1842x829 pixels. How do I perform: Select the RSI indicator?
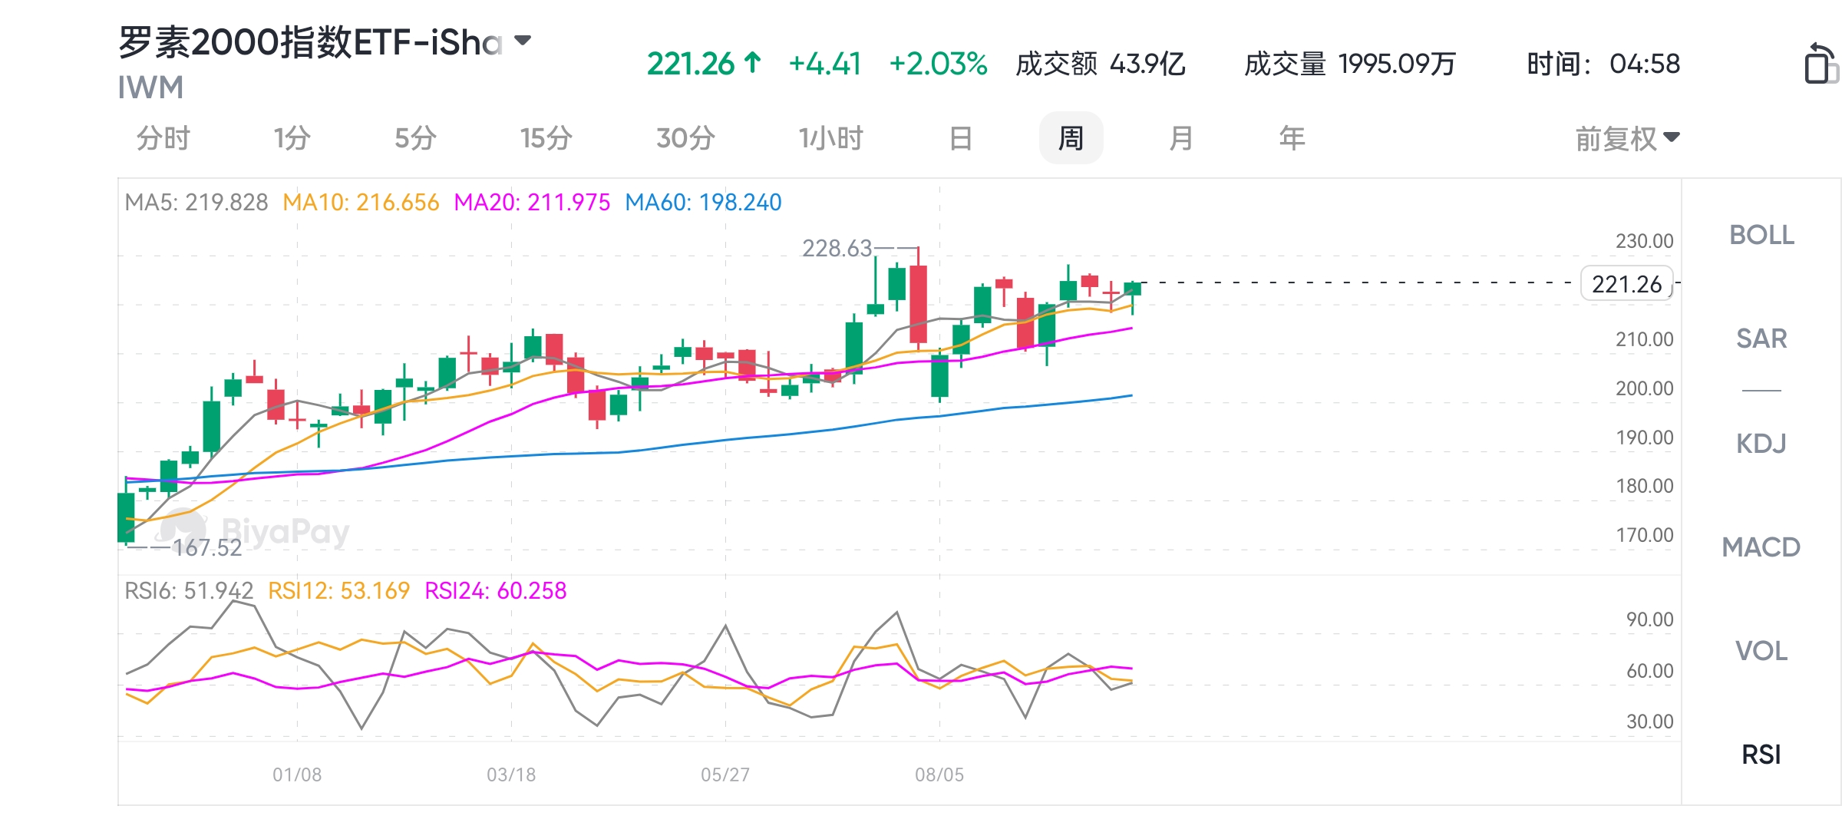pos(1761,755)
